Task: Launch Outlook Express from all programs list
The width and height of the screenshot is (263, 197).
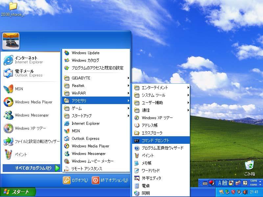Action: pyautogui.click(x=96, y=139)
